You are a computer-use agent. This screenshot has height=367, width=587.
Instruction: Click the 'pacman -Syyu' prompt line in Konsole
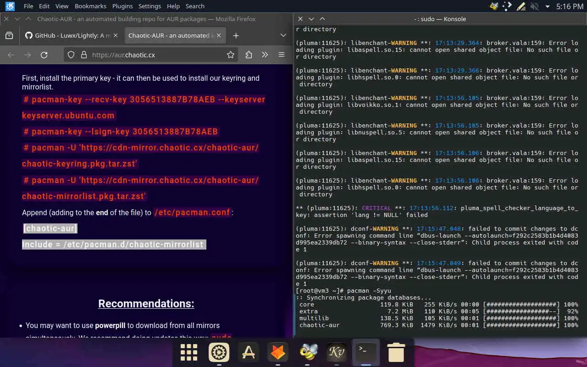[343, 291]
